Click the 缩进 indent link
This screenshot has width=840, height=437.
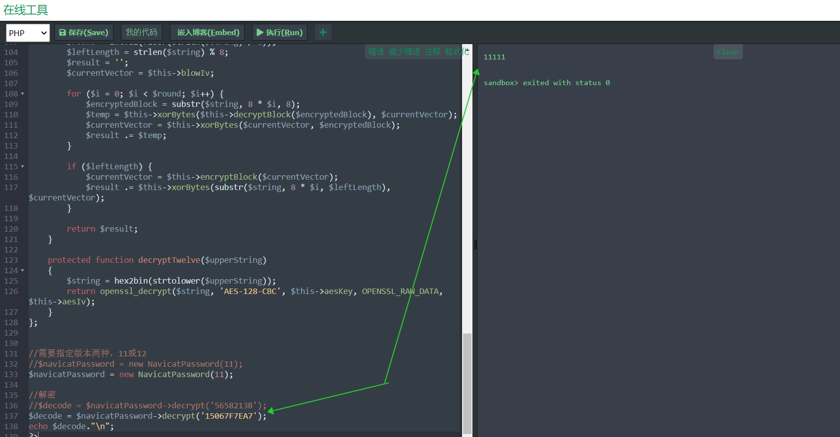(376, 51)
